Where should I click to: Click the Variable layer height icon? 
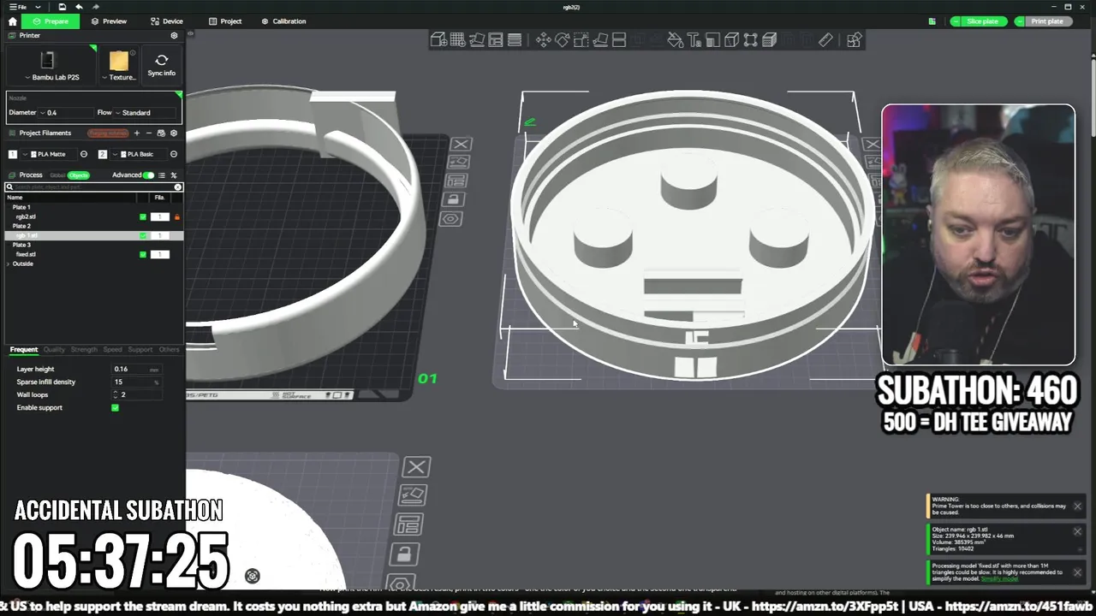click(x=515, y=39)
